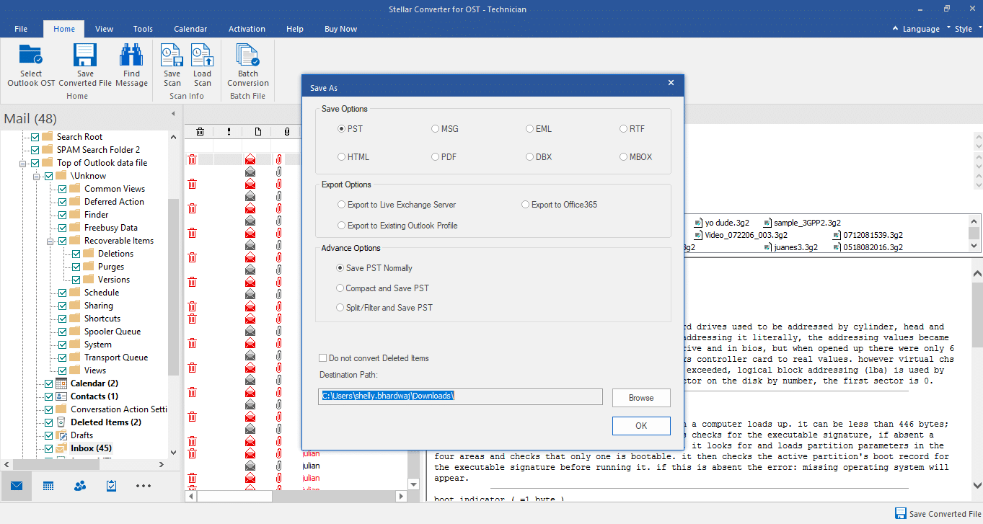
Task: Click the folder tree scroll-down arrow
Action: pos(173,453)
